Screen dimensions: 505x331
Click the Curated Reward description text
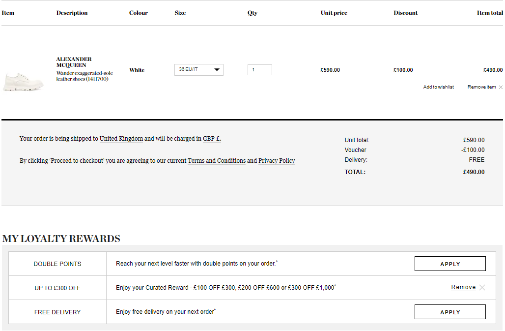coord(226,288)
